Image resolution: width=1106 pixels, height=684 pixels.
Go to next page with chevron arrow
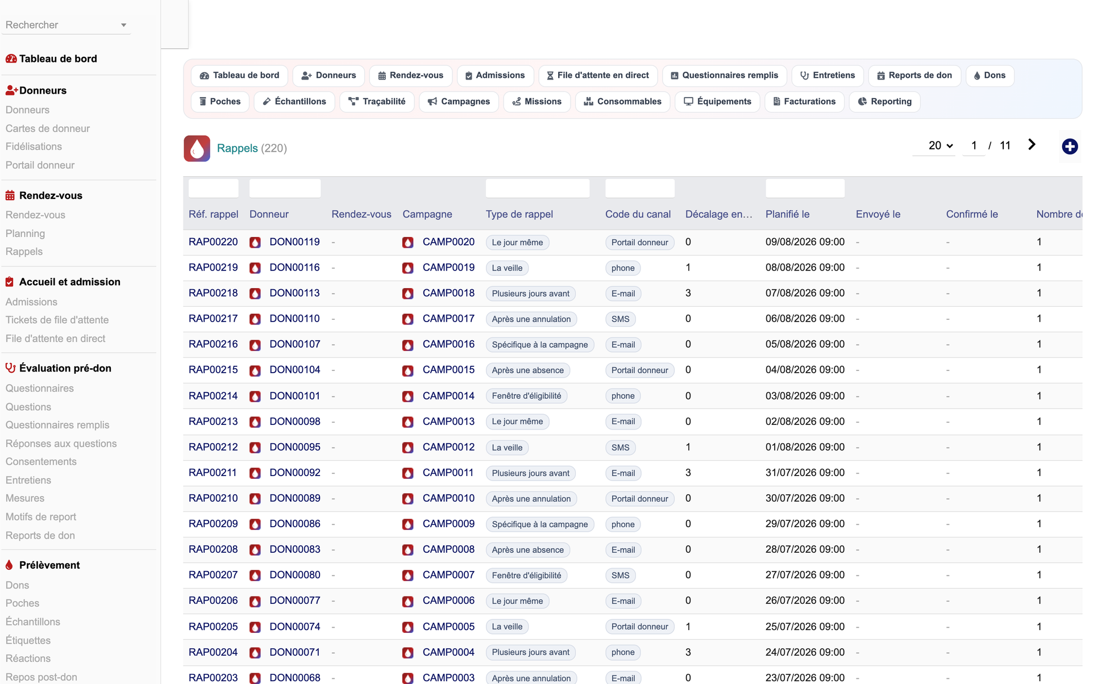[1032, 145]
